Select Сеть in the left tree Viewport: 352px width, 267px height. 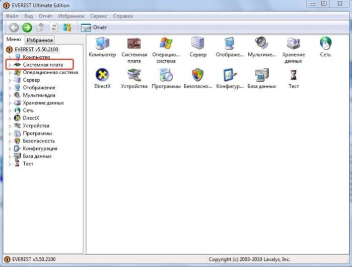point(28,110)
